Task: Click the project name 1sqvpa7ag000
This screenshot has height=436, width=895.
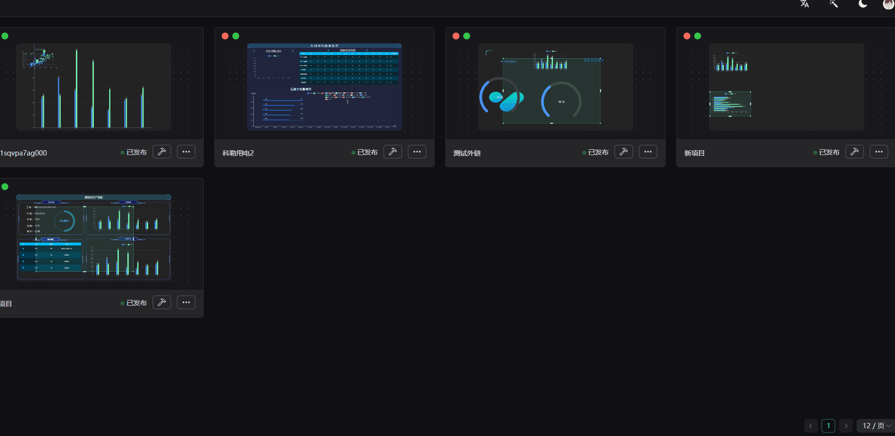Action: tap(23, 153)
